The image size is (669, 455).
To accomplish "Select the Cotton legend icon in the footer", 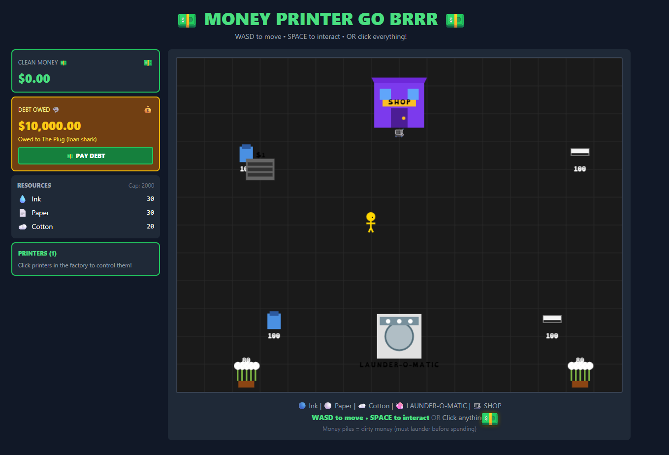I will coord(362,406).
